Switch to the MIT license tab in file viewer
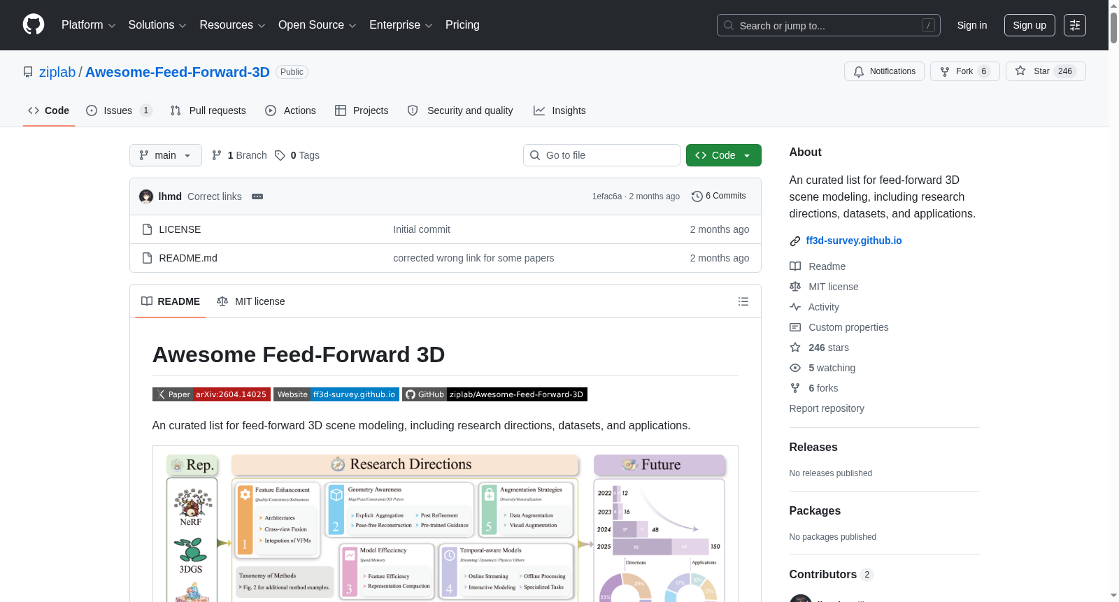 tap(251, 301)
